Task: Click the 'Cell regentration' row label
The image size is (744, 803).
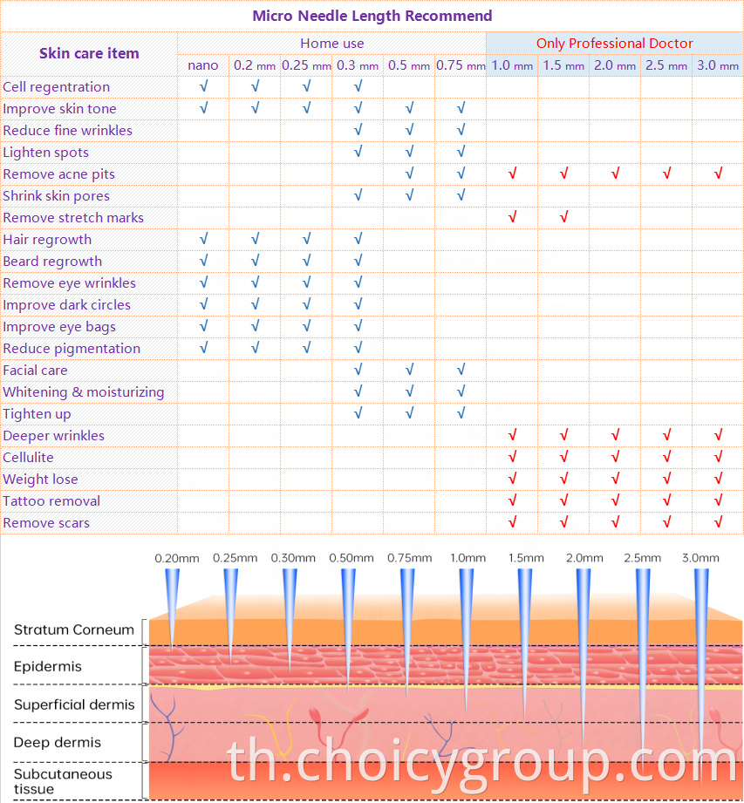Action: tap(57, 87)
